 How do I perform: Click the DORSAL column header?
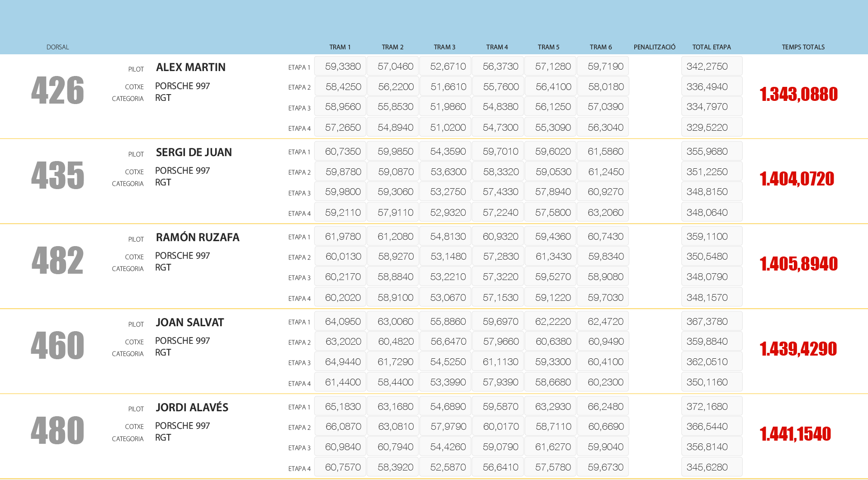click(x=57, y=47)
